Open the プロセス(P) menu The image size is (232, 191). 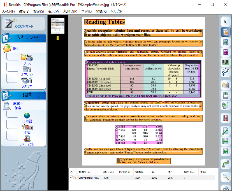(70, 11)
